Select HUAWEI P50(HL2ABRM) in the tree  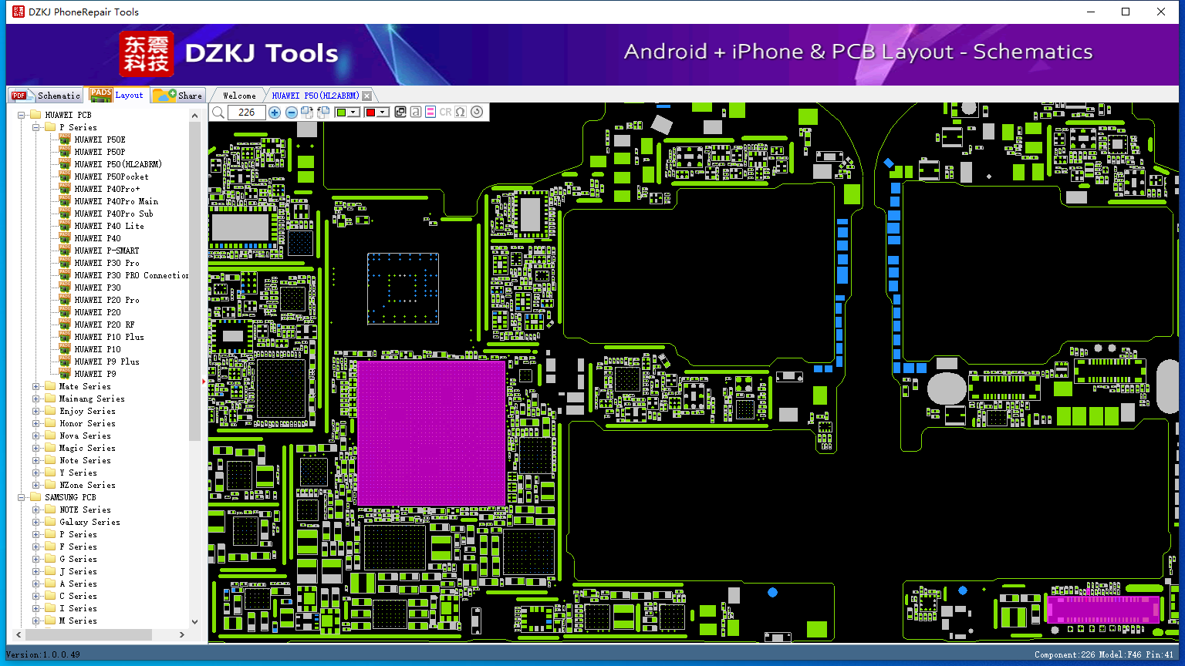(118, 164)
